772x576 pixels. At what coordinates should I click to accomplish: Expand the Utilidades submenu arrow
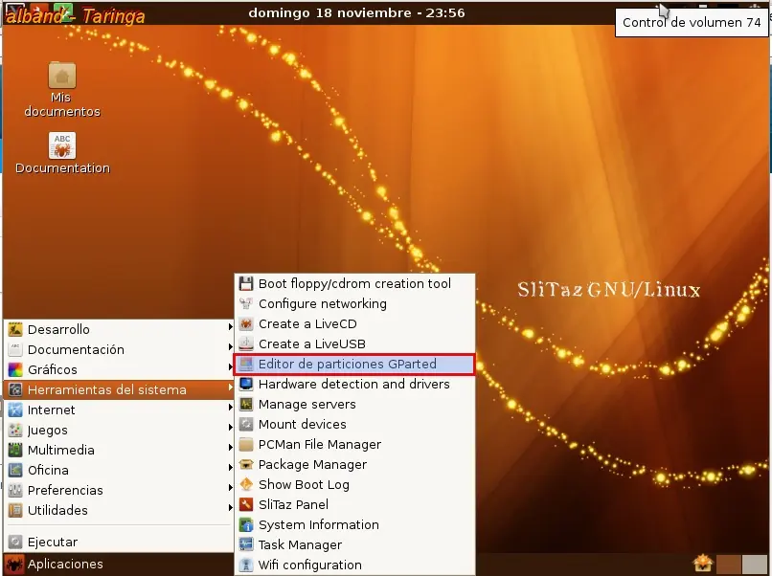tap(230, 508)
